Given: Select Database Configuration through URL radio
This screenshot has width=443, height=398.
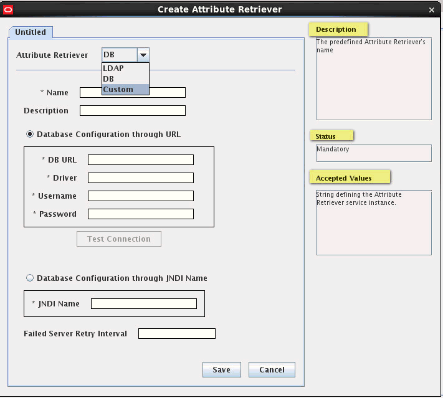Looking at the screenshot, I should click(30, 134).
